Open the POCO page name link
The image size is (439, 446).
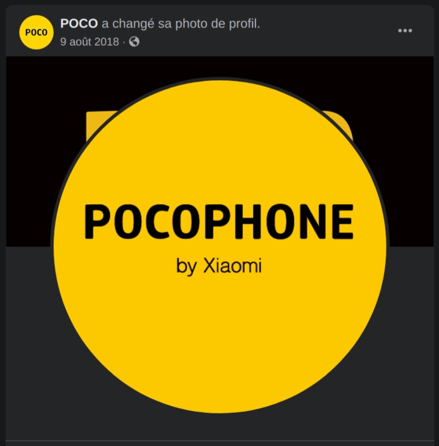79,23
